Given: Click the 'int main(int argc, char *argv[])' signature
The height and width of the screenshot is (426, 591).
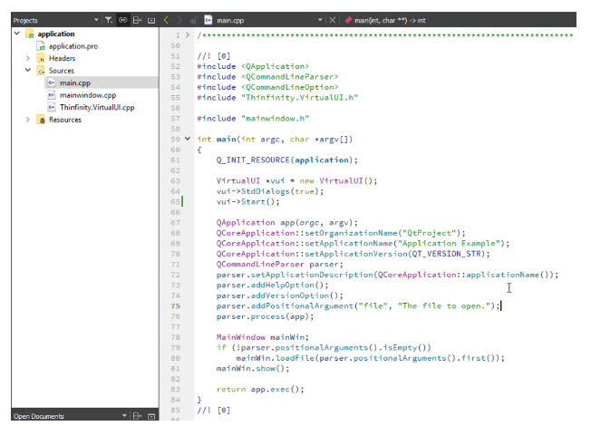Looking at the screenshot, I should point(275,140).
